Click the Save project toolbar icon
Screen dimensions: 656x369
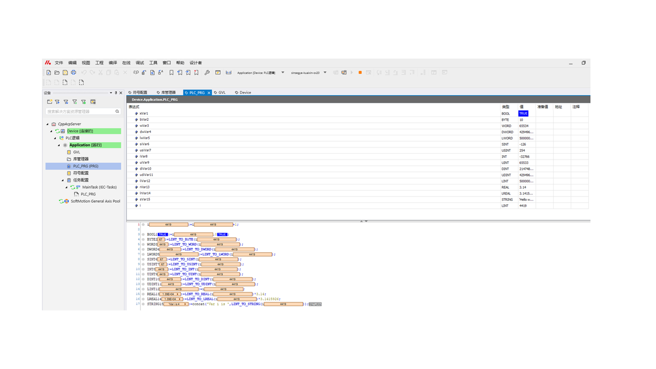pos(65,72)
